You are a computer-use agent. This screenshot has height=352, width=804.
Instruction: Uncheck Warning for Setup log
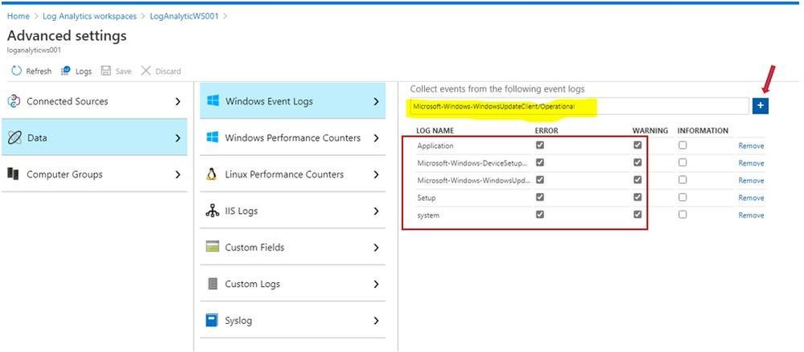coord(637,198)
